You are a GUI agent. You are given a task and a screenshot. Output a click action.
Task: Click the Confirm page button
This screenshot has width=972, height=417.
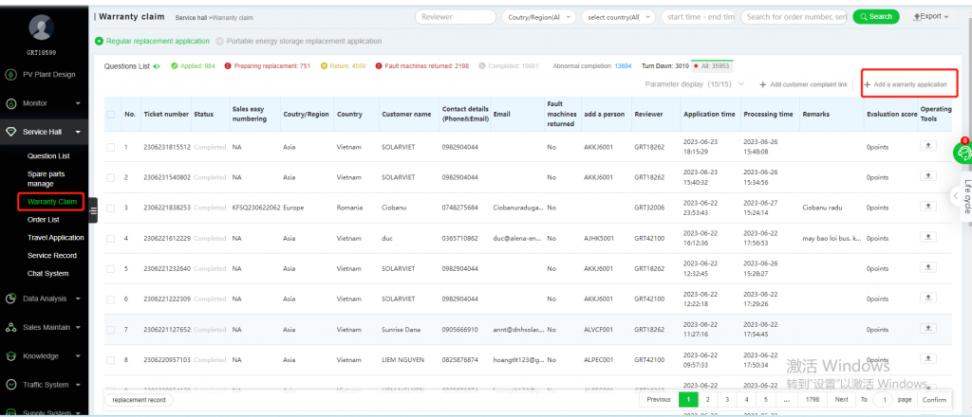(934, 400)
